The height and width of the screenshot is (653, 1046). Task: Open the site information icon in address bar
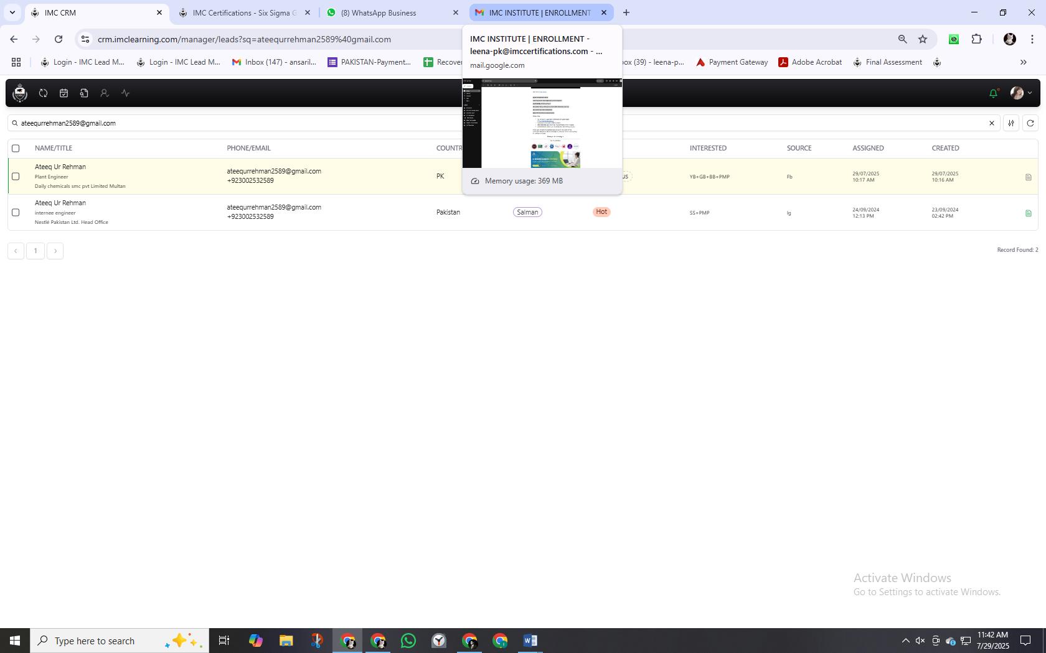pyautogui.click(x=85, y=39)
